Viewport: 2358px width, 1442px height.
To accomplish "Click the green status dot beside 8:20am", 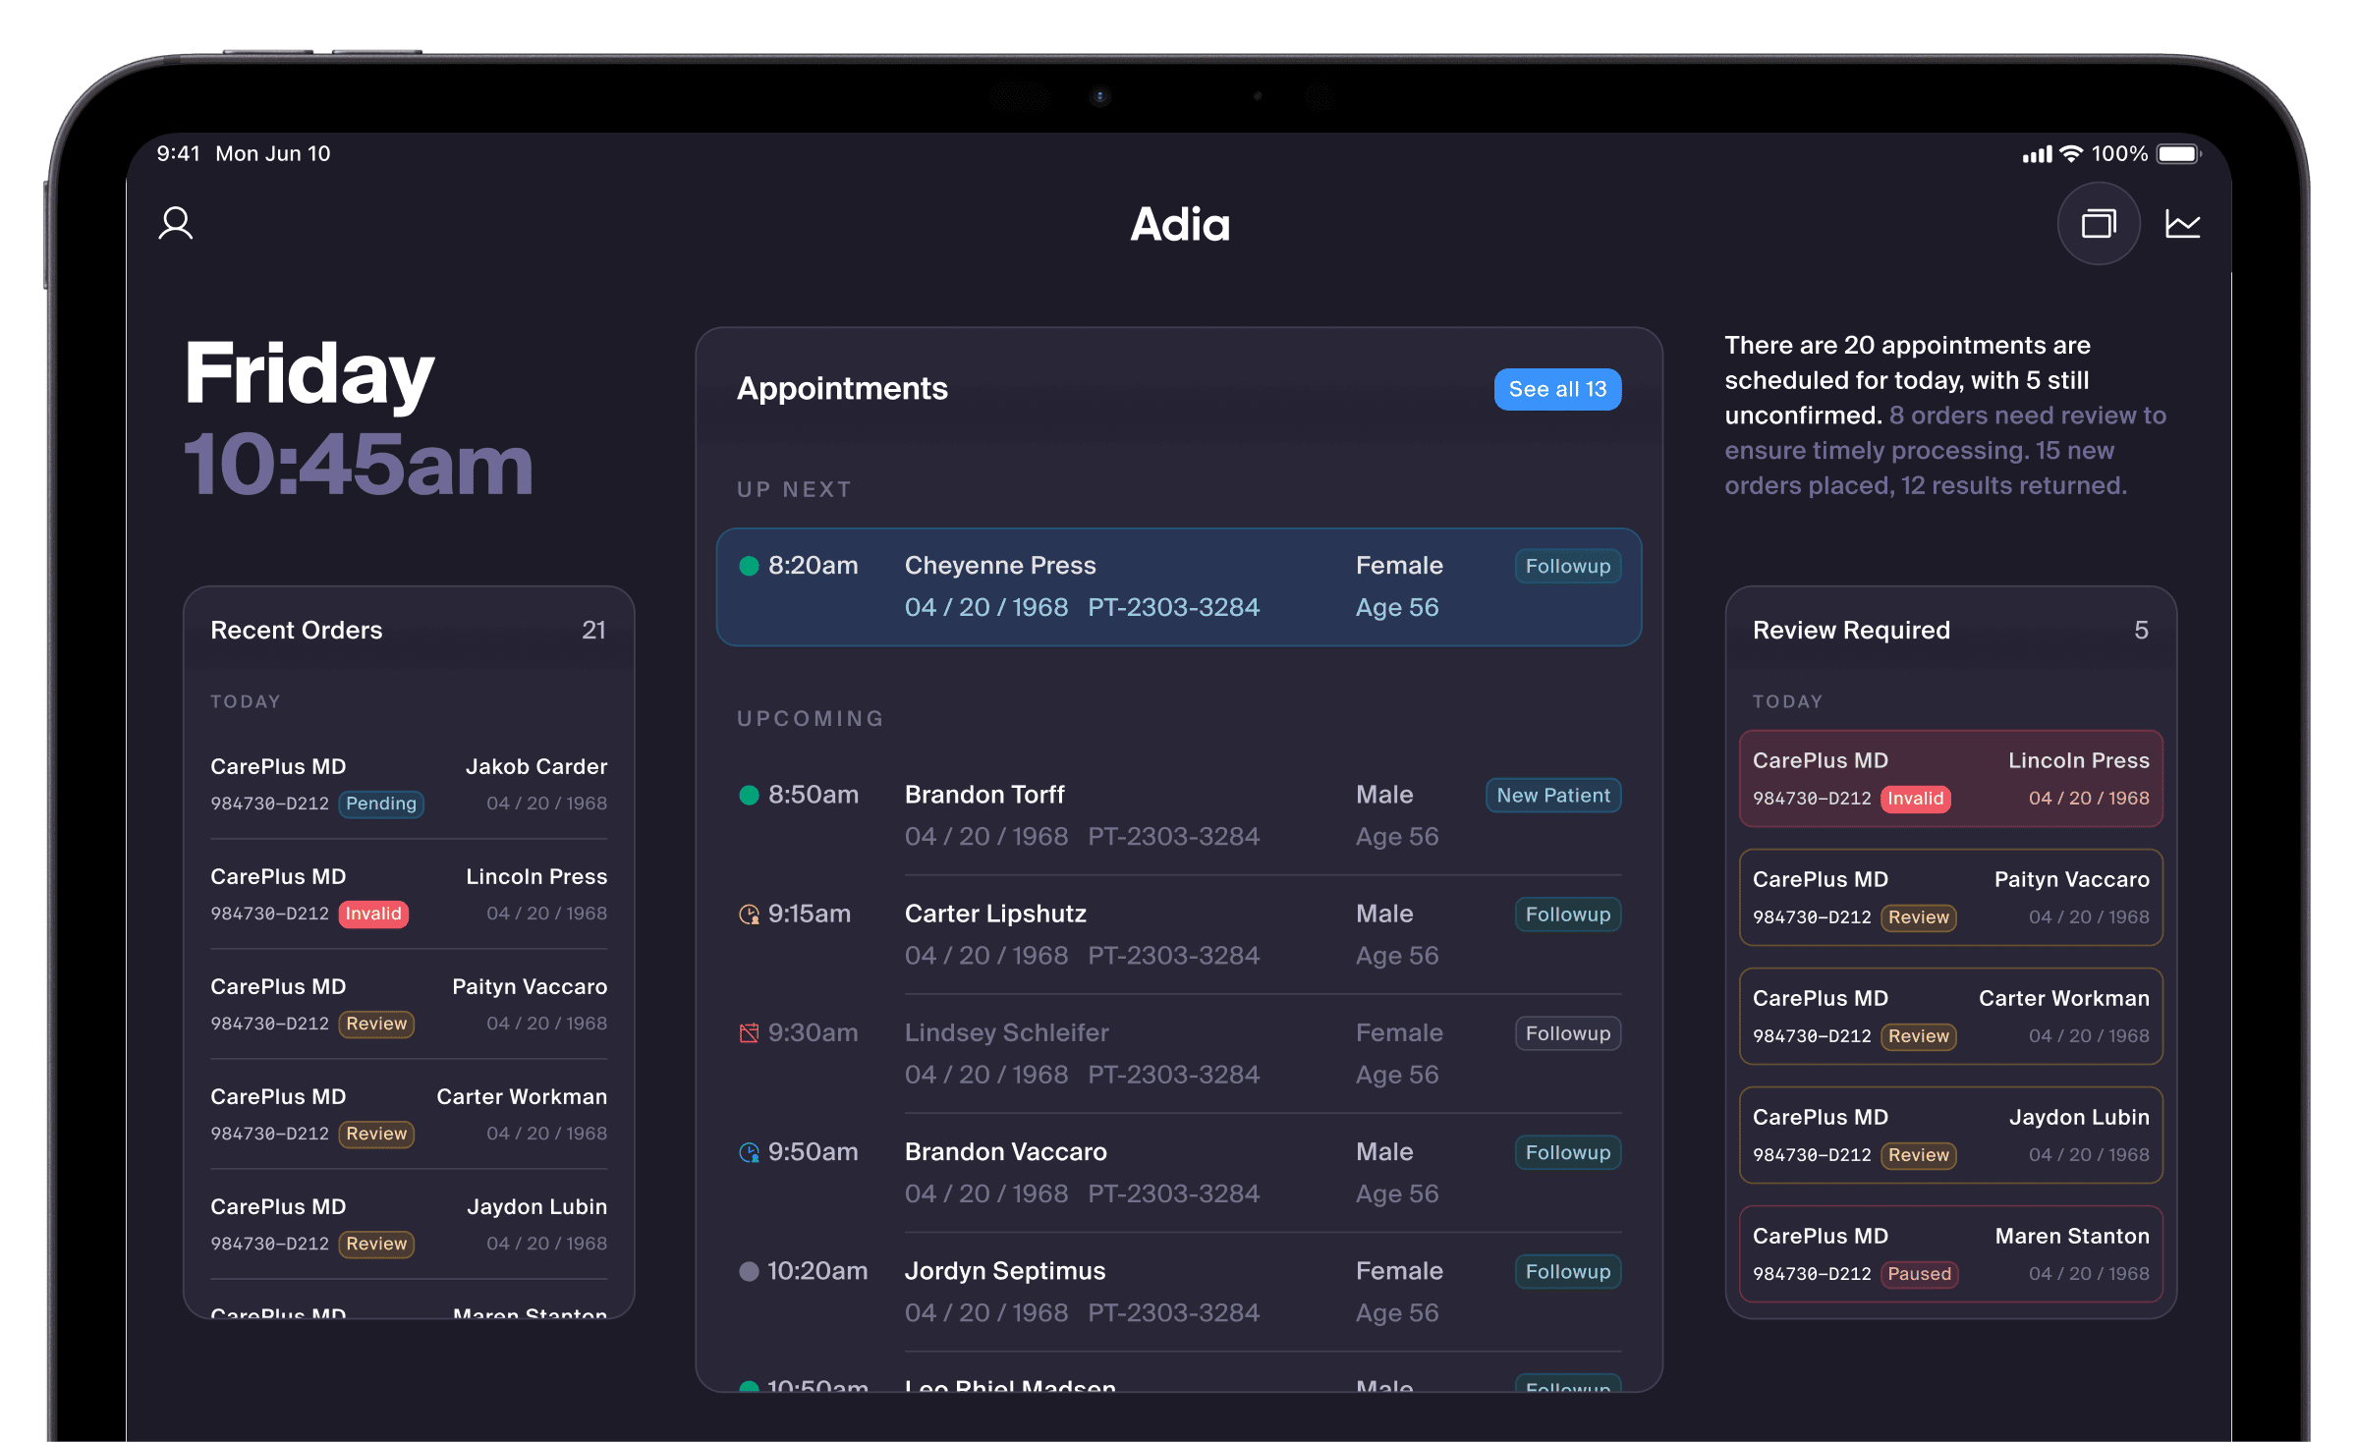I will tap(749, 566).
